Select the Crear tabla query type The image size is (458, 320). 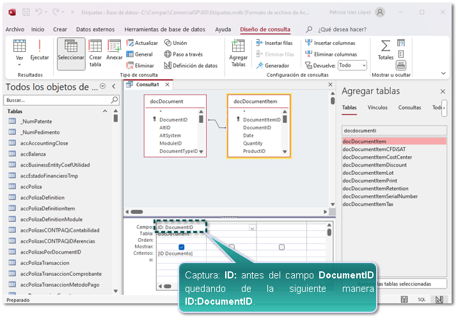(95, 52)
